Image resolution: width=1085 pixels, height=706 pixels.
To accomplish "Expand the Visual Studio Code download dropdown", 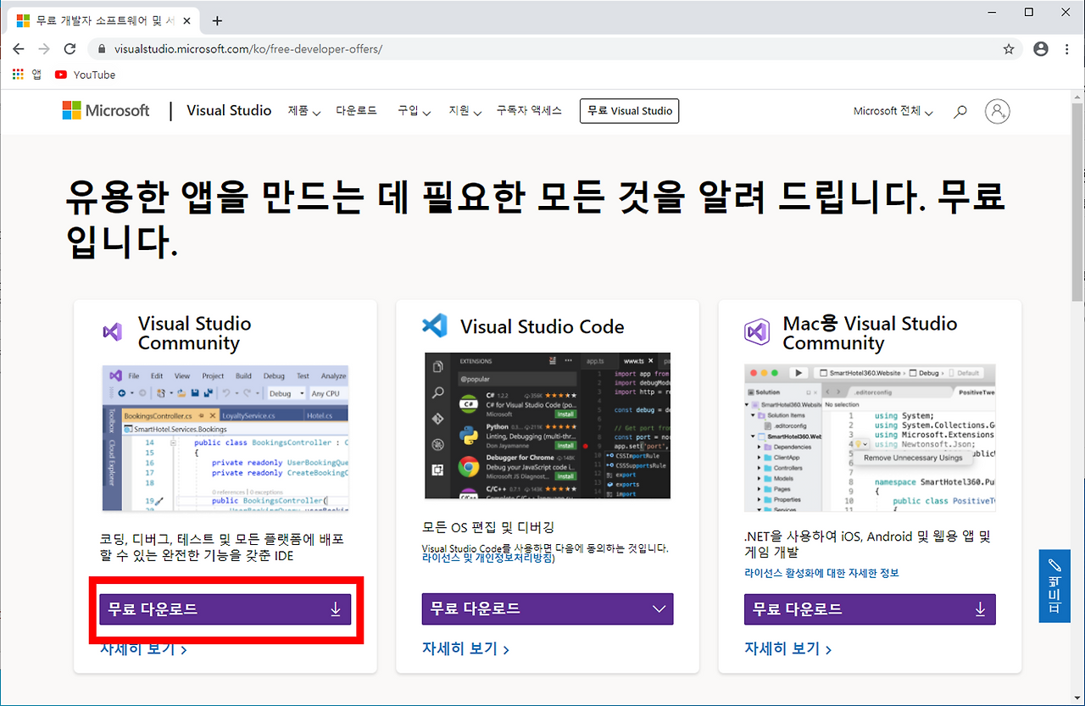I will [548, 609].
